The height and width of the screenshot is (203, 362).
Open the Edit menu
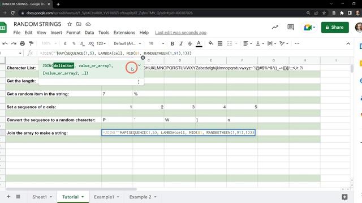coord(28,33)
